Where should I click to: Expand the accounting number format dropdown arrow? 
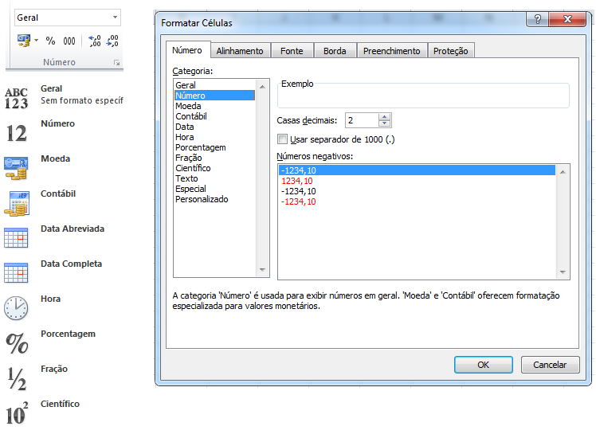[x=37, y=41]
